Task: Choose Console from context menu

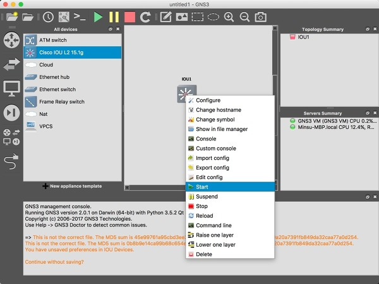Action: pyautogui.click(x=230, y=139)
